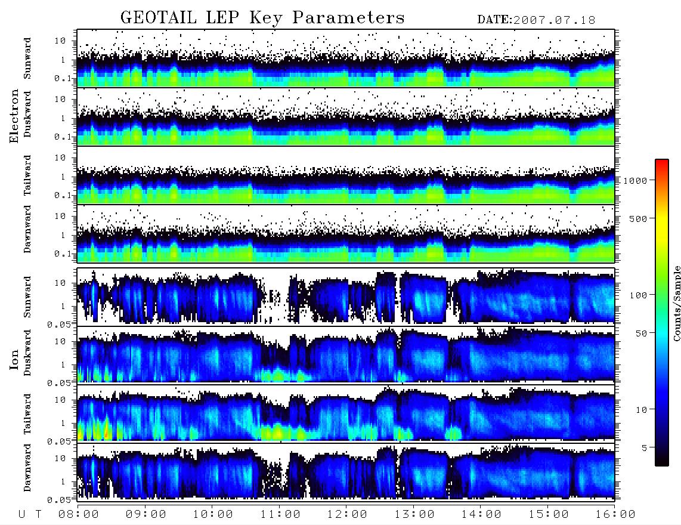
Task: Click the '10' tick of Electron Tailward axis
Action: pyautogui.click(x=60, y=157)
